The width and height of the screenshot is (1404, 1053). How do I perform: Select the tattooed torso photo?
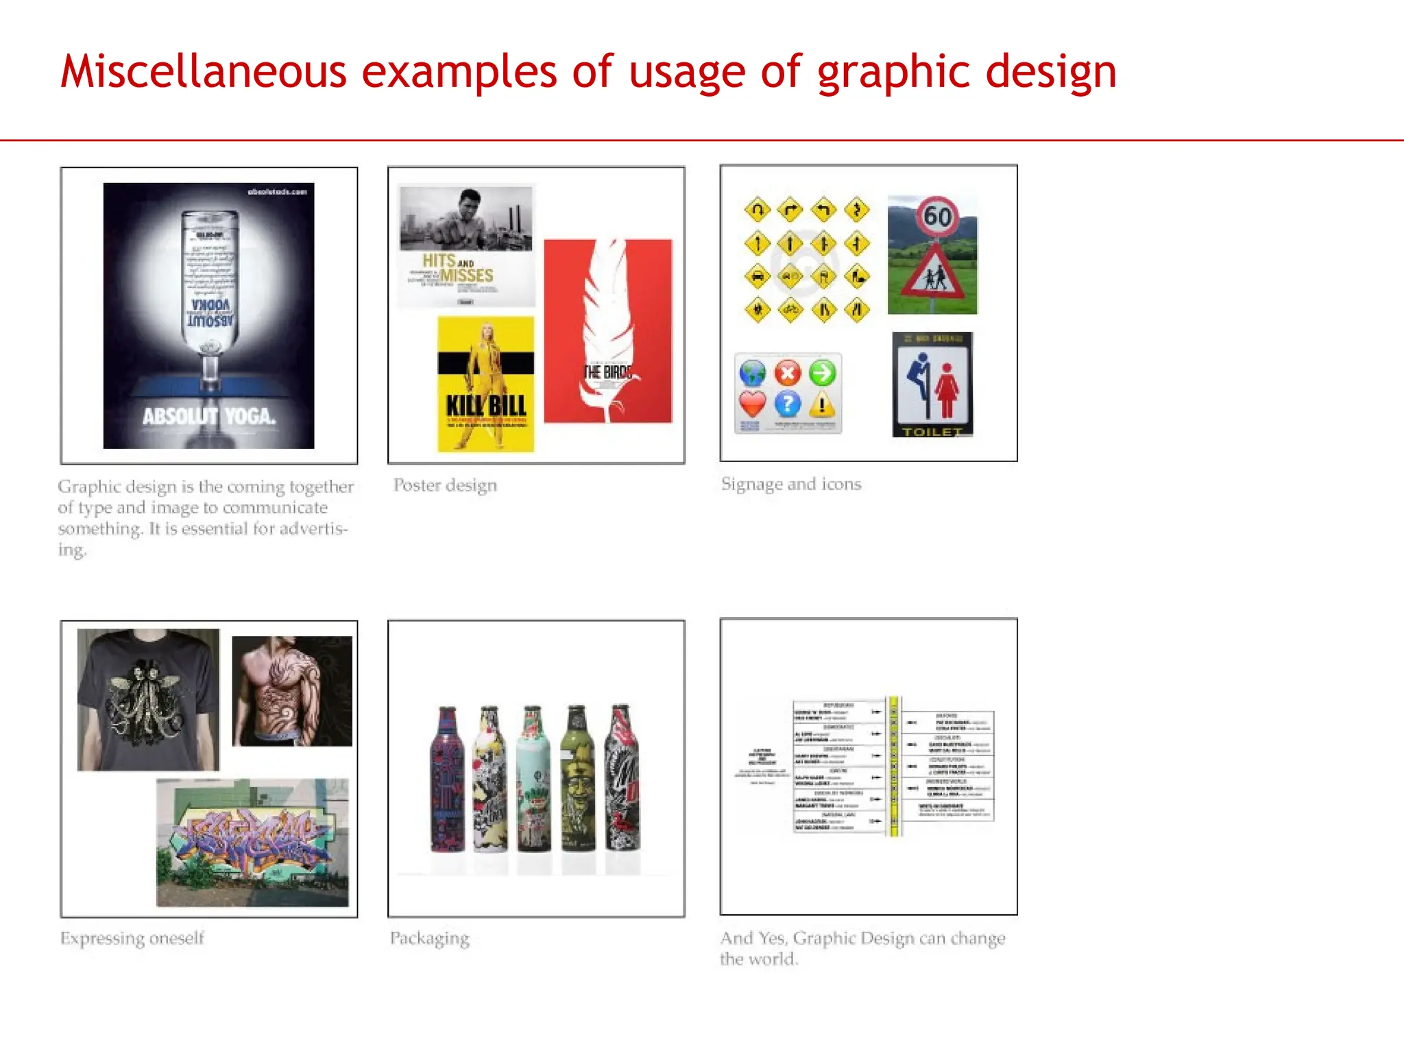click(x=292, y=691)
